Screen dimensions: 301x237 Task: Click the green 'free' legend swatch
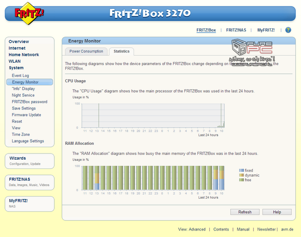(241, 180)
